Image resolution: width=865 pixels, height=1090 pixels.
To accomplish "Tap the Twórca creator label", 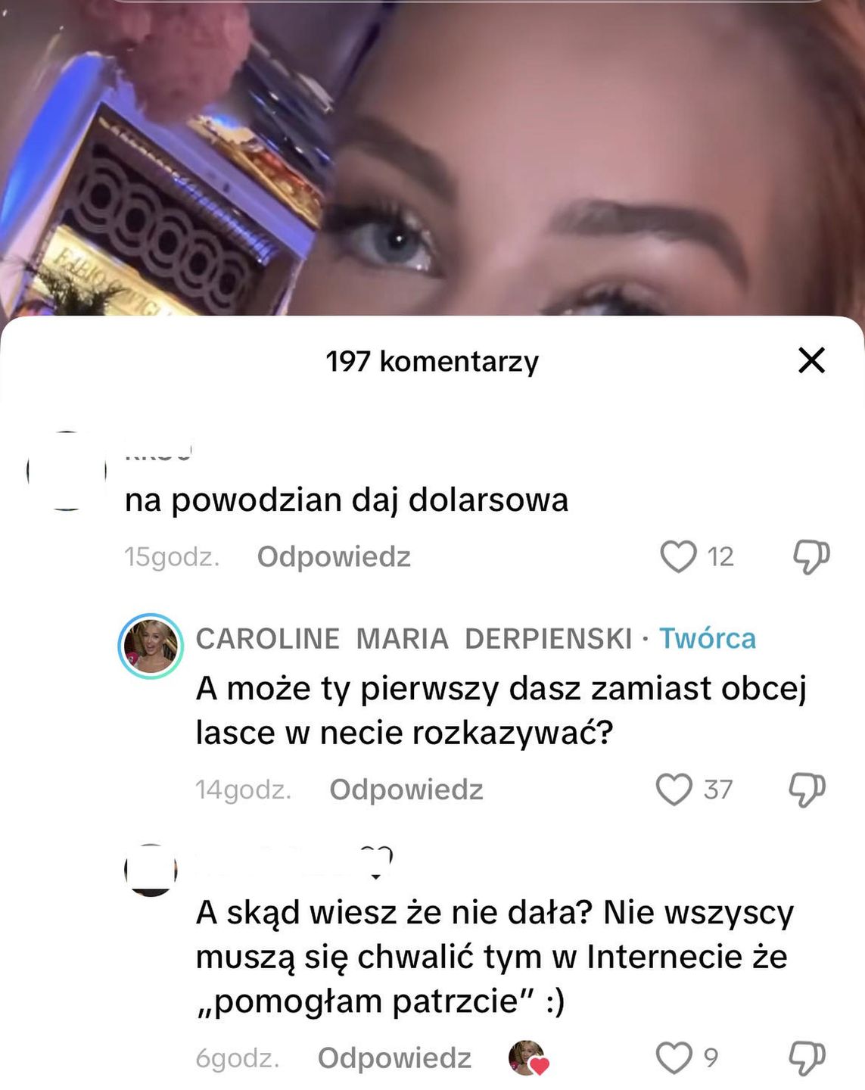I will (707, 638).
